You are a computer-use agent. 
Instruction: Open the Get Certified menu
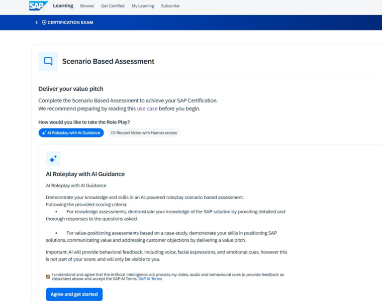pyautogui.click(x=113, y=6)
